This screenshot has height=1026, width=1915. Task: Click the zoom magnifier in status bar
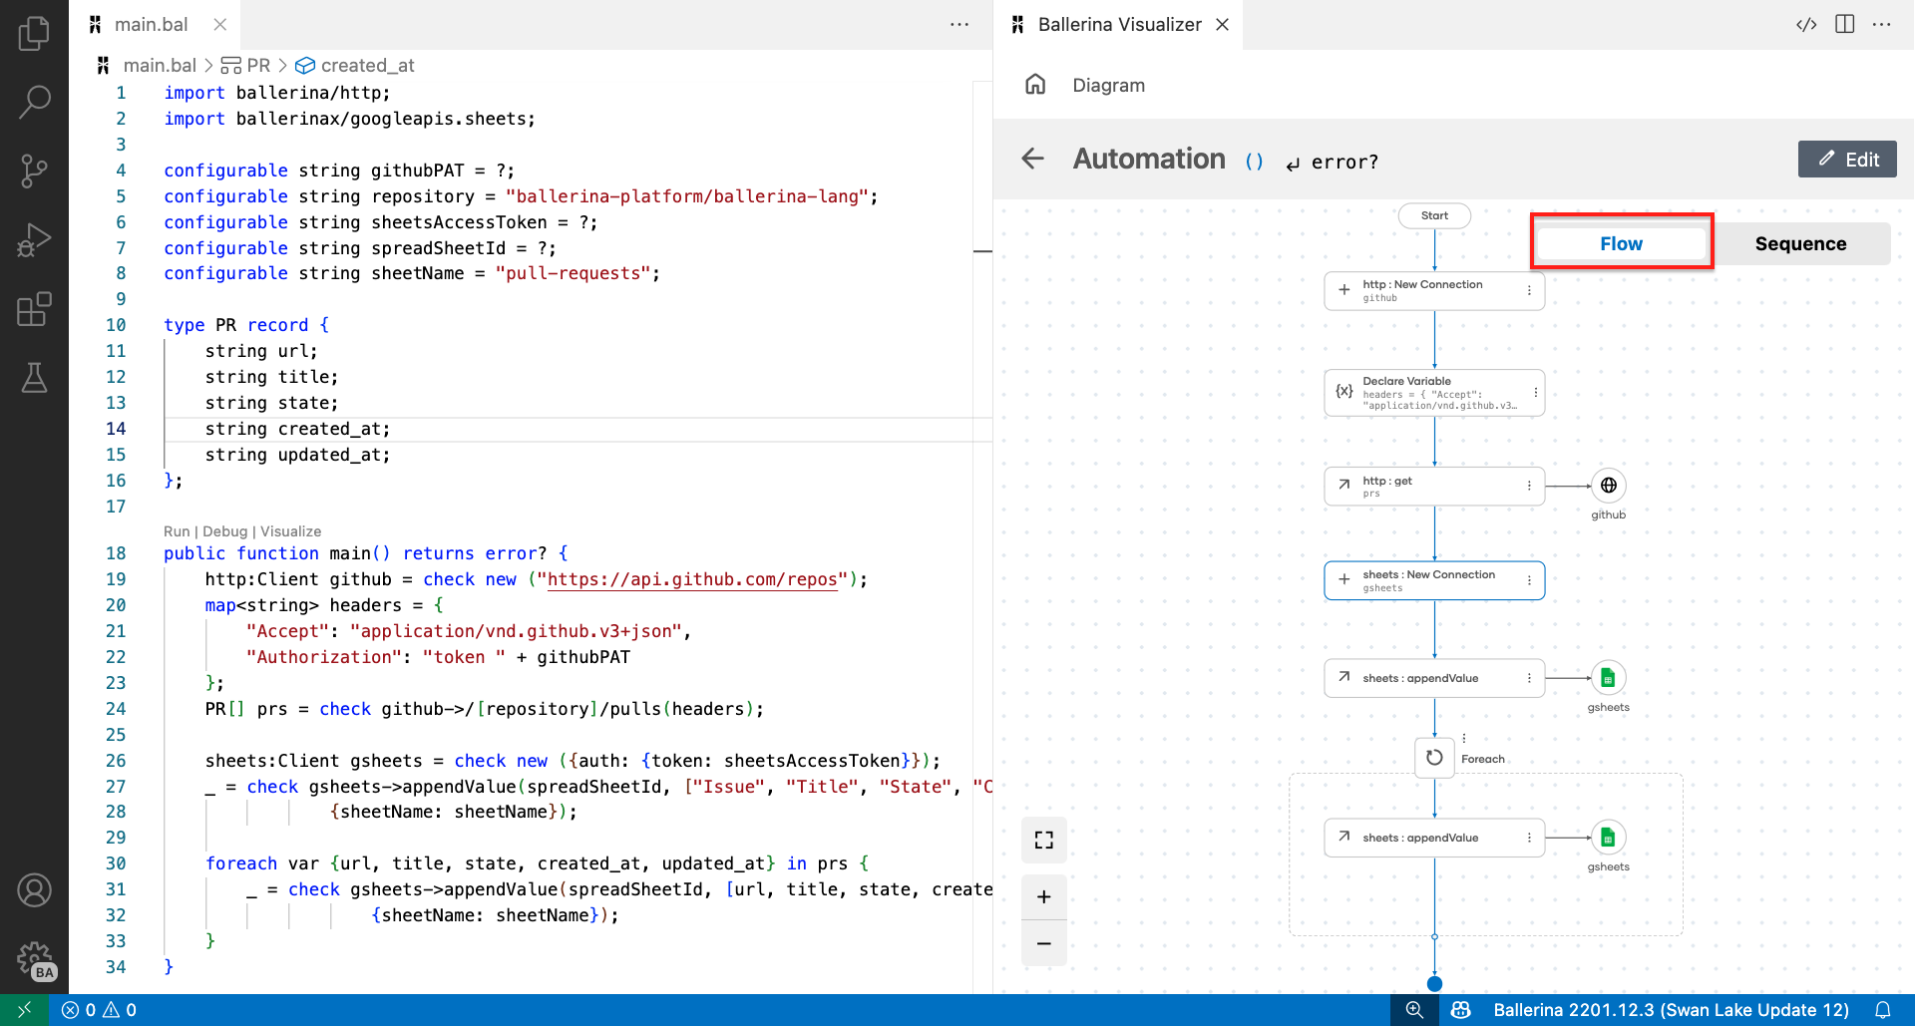tap(1414, 1010)
